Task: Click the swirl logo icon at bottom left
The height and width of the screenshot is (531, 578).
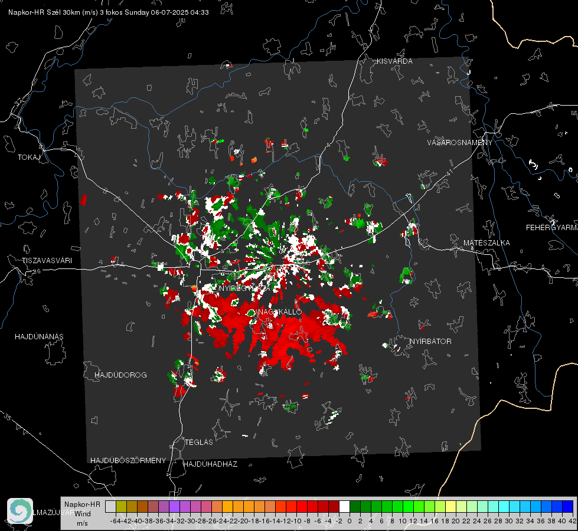Action: tap(20, 511)
